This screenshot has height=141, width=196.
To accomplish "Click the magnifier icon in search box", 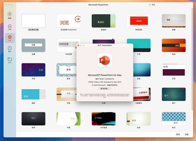I will pyautogui.click(x=150, y=5).
